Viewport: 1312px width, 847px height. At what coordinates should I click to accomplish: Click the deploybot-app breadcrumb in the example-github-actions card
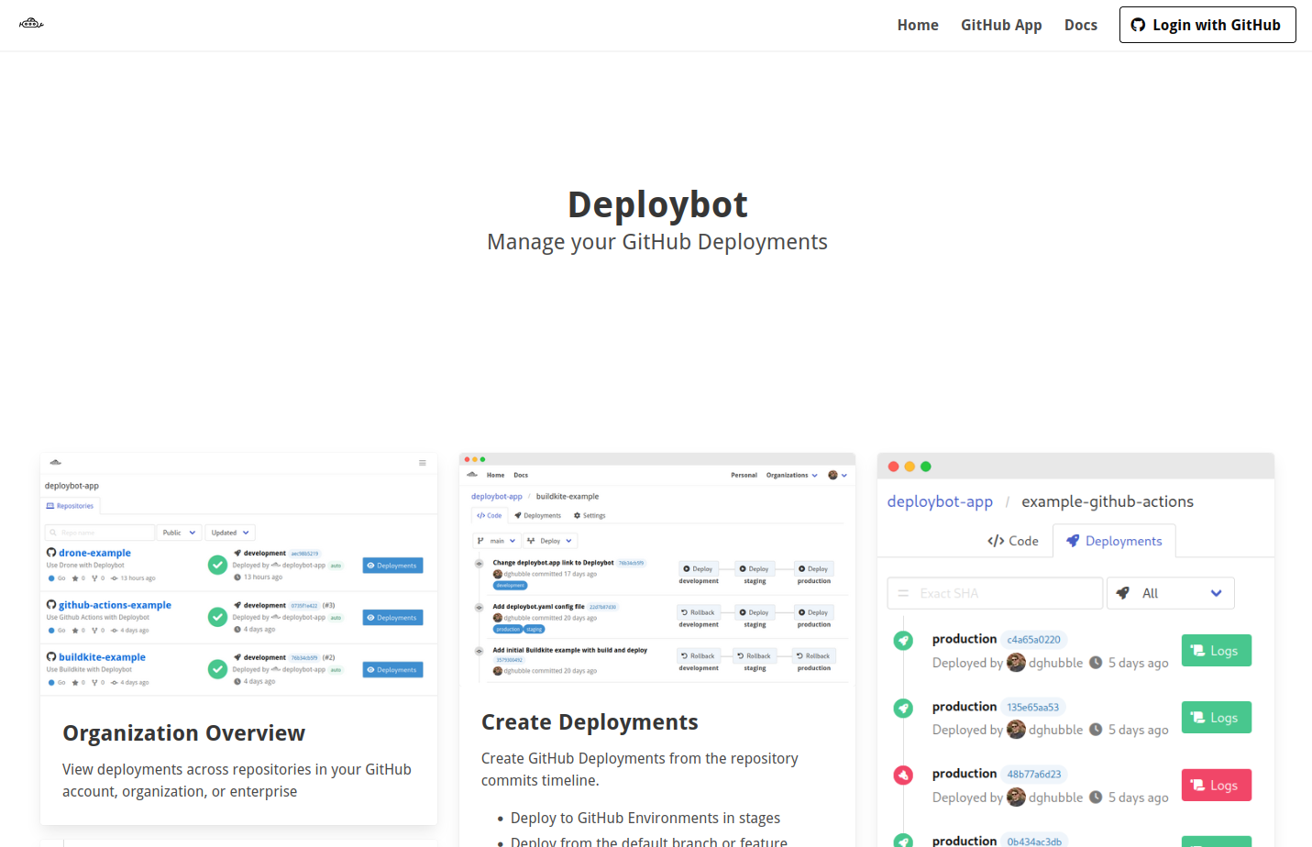(940, 501)
